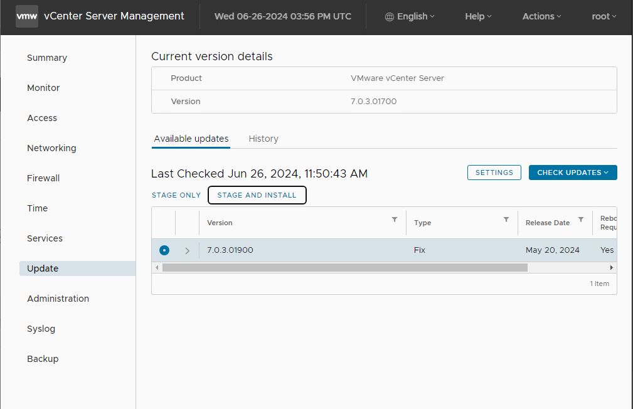Open the Help dropdown menu

pyautogui.click(x=478, y=16)
